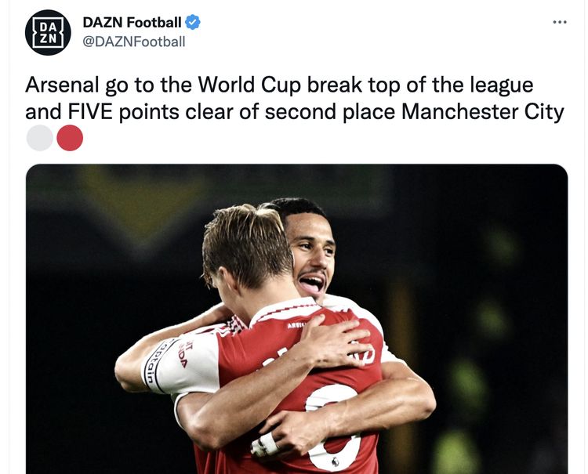Visit the @DAZNFootball handle link
Screen dimensions: 588x474
[134, 42]
